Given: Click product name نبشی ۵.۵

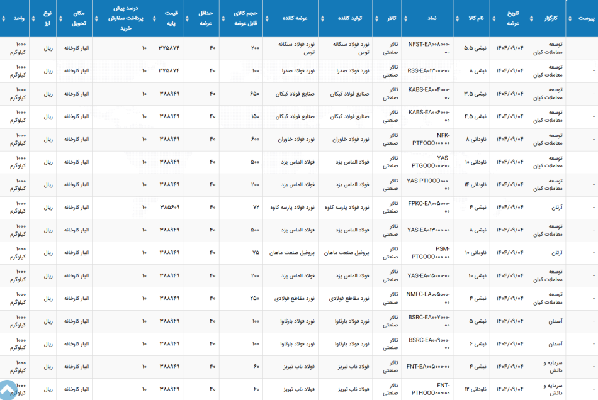Looking at the screenshot, I should (x=475, y=48).
